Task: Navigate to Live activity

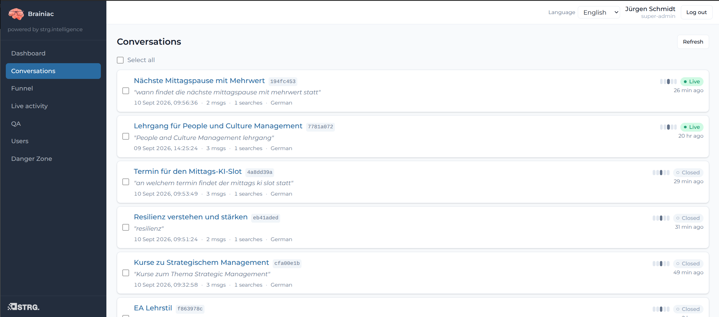Action: 53,106
